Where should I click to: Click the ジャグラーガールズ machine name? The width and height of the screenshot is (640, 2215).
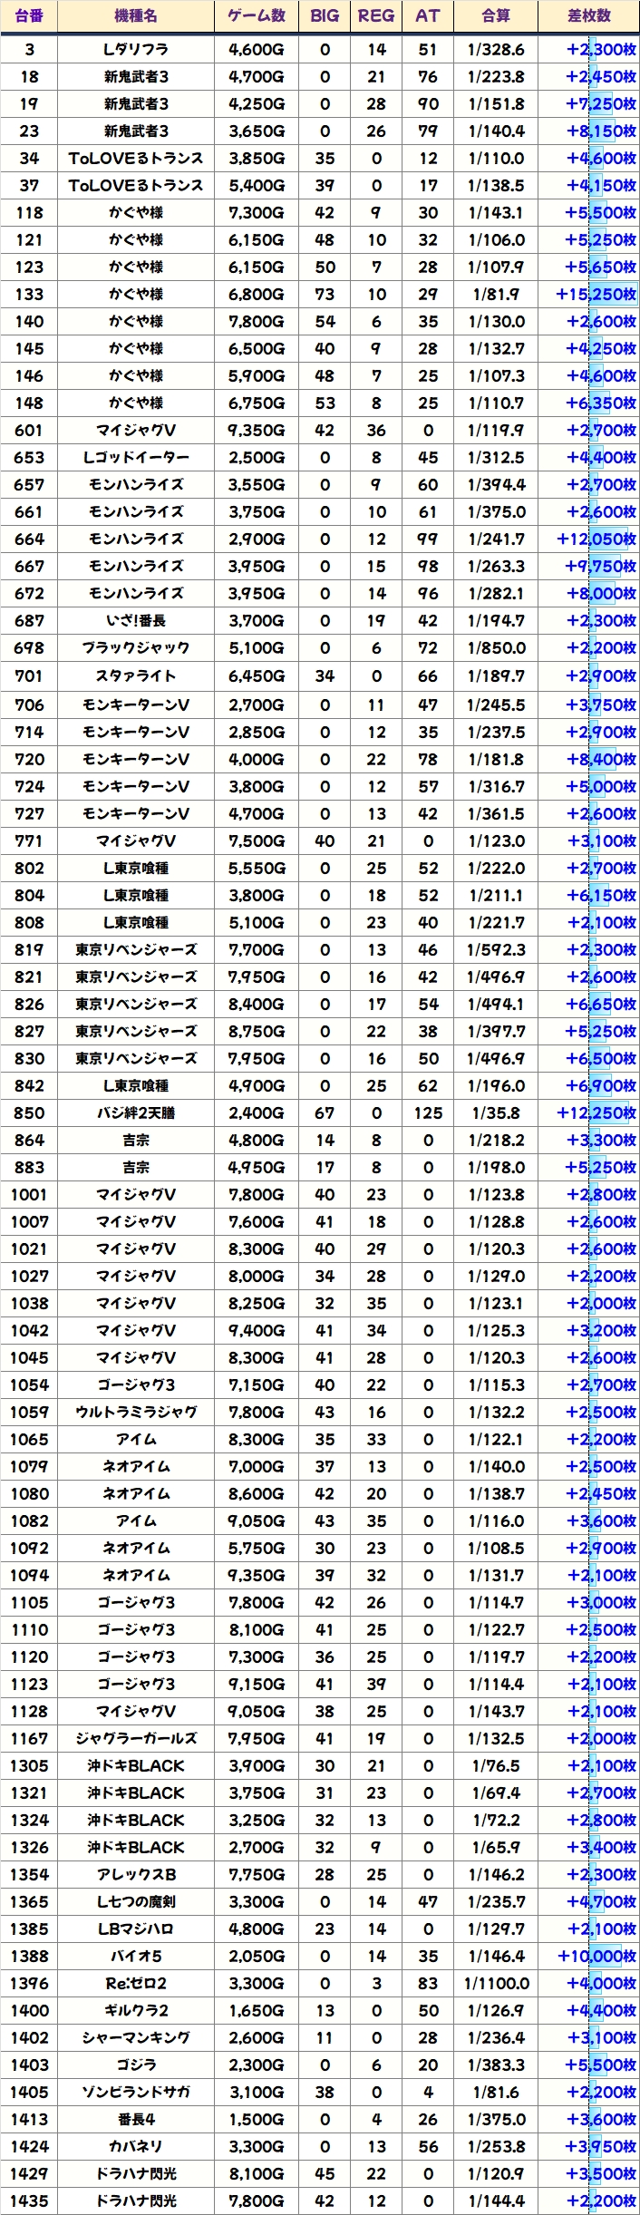point(136,1739)
